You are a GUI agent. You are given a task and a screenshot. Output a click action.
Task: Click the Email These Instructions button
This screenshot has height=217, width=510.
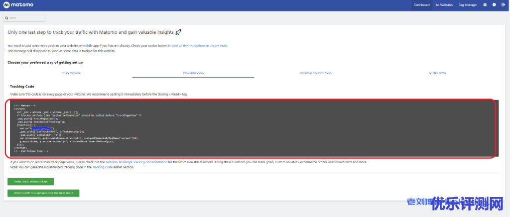click(30, 182)
